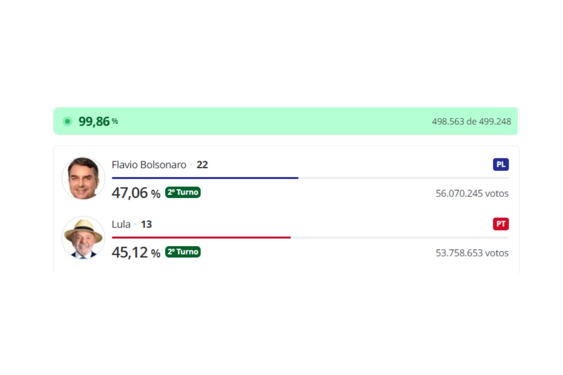This screenshot has height=375, width=563.
Task: Select Lula's 2º Turno badge
Action: (x=183, y=252)
